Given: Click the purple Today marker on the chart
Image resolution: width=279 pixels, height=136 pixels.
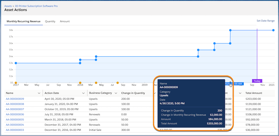Looking at the screenshot, I should click(x=257, y=81).
